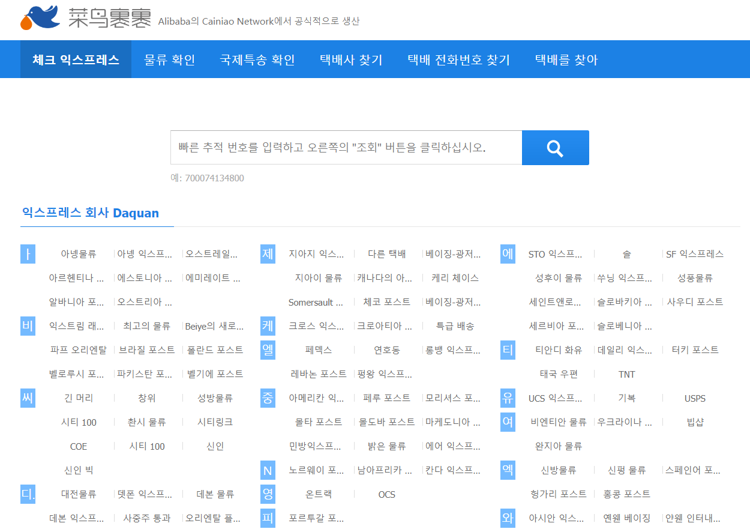Viewport: 750px width, 529px height.
Task: Open the 페덱스 courier link
Action: coord(319,350)
